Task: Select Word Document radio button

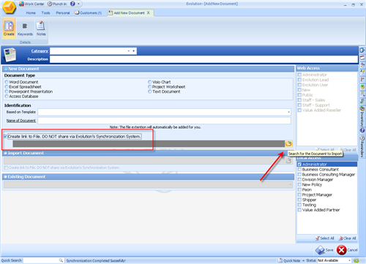Action: click(x=7, y=82)
